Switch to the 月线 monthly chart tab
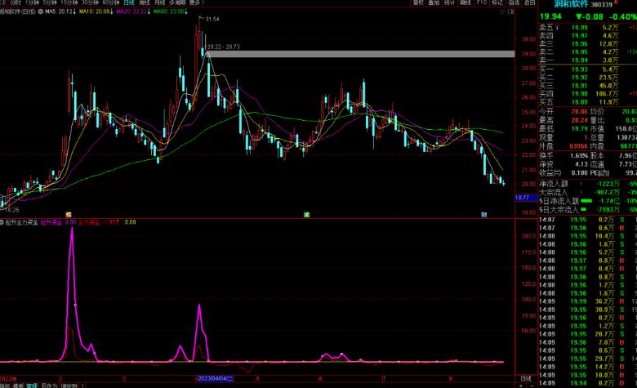Viewport: 637px width, 388px height. pyautogui.click(x=159, y=2)
